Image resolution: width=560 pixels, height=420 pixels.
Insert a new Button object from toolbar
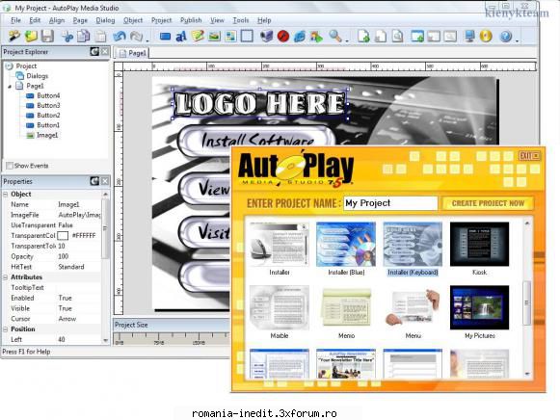pos(165,36)
